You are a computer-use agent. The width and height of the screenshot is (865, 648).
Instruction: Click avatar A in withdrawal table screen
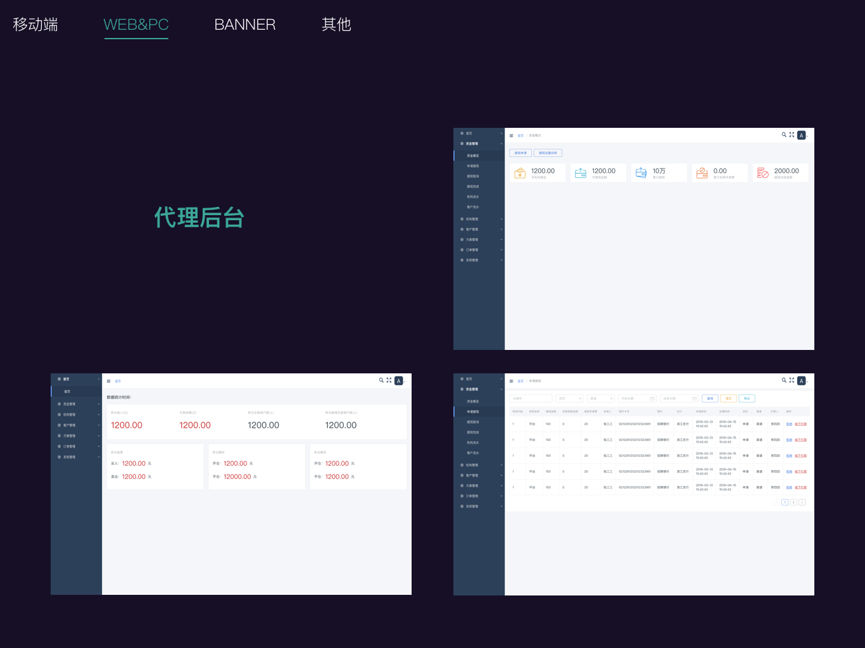coord(801,381)
